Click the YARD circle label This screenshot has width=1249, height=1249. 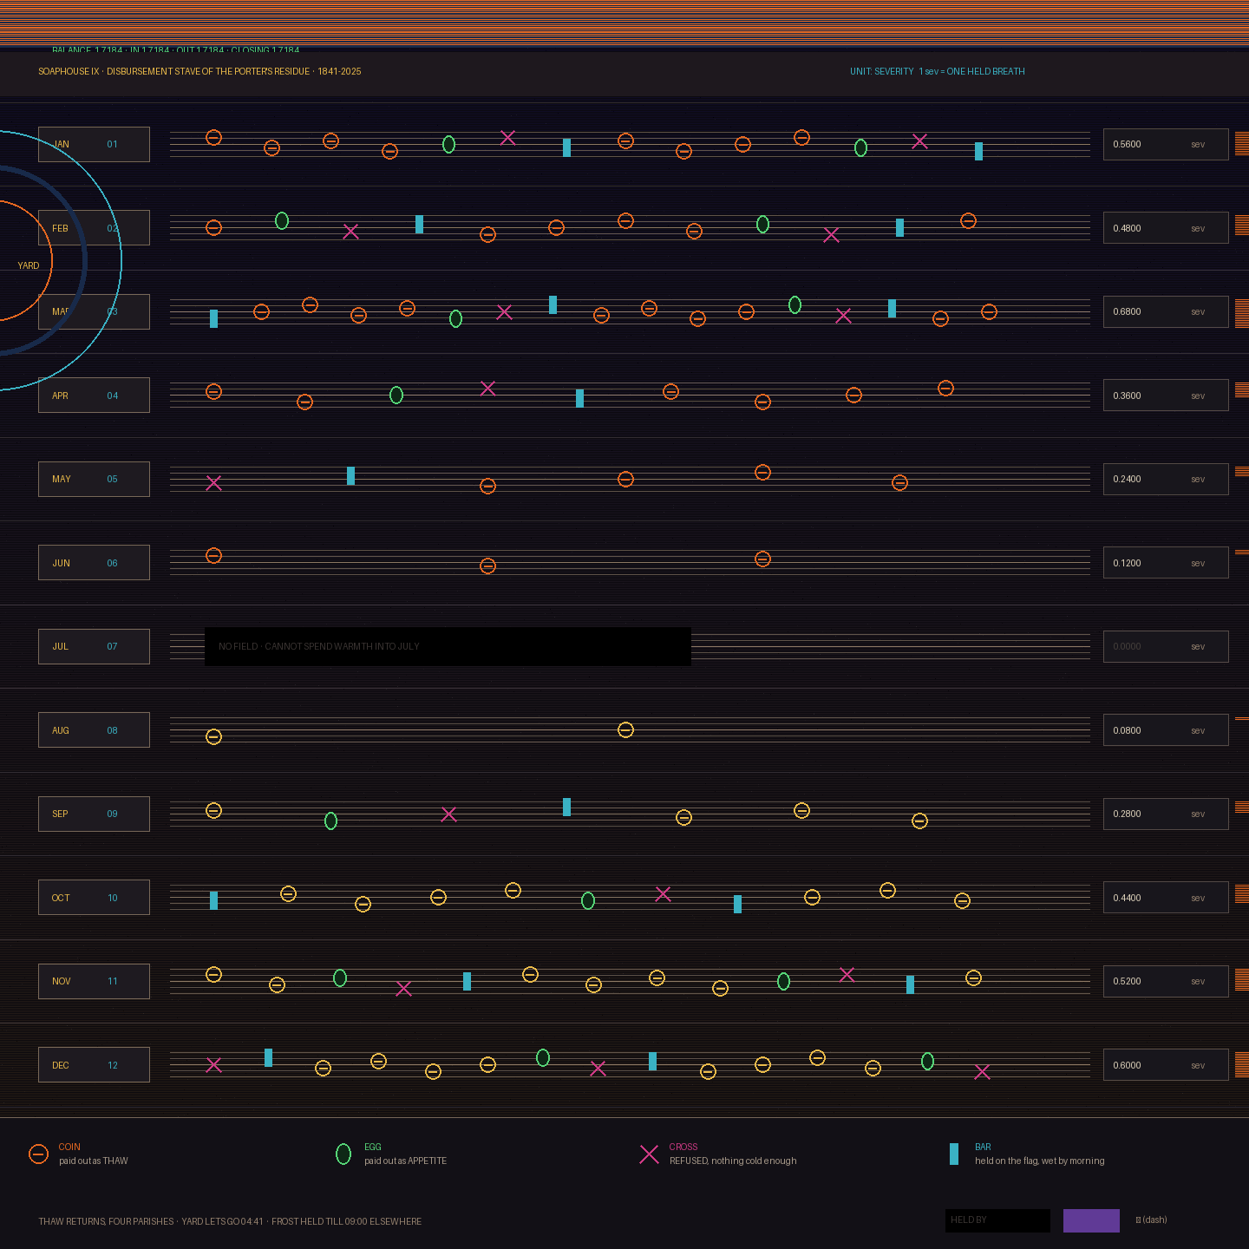pyautogui.click(x=29, y=265)
